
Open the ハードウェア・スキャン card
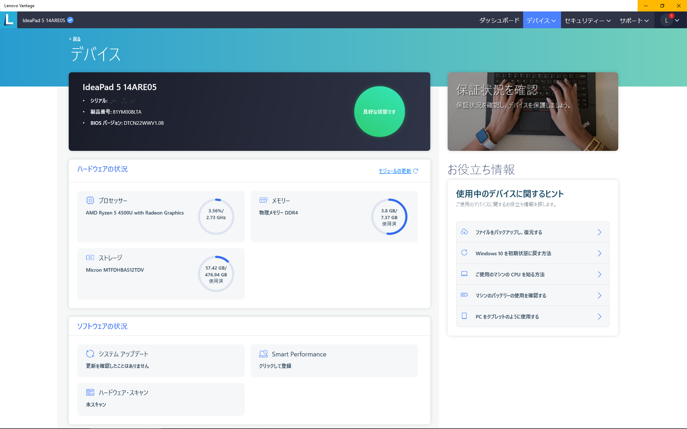(x=161, y=399)
